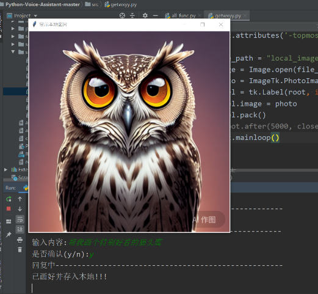Expand the External Libraries tree node
Viewport: 318px width, 294px height.
click(x=6, y=169)
